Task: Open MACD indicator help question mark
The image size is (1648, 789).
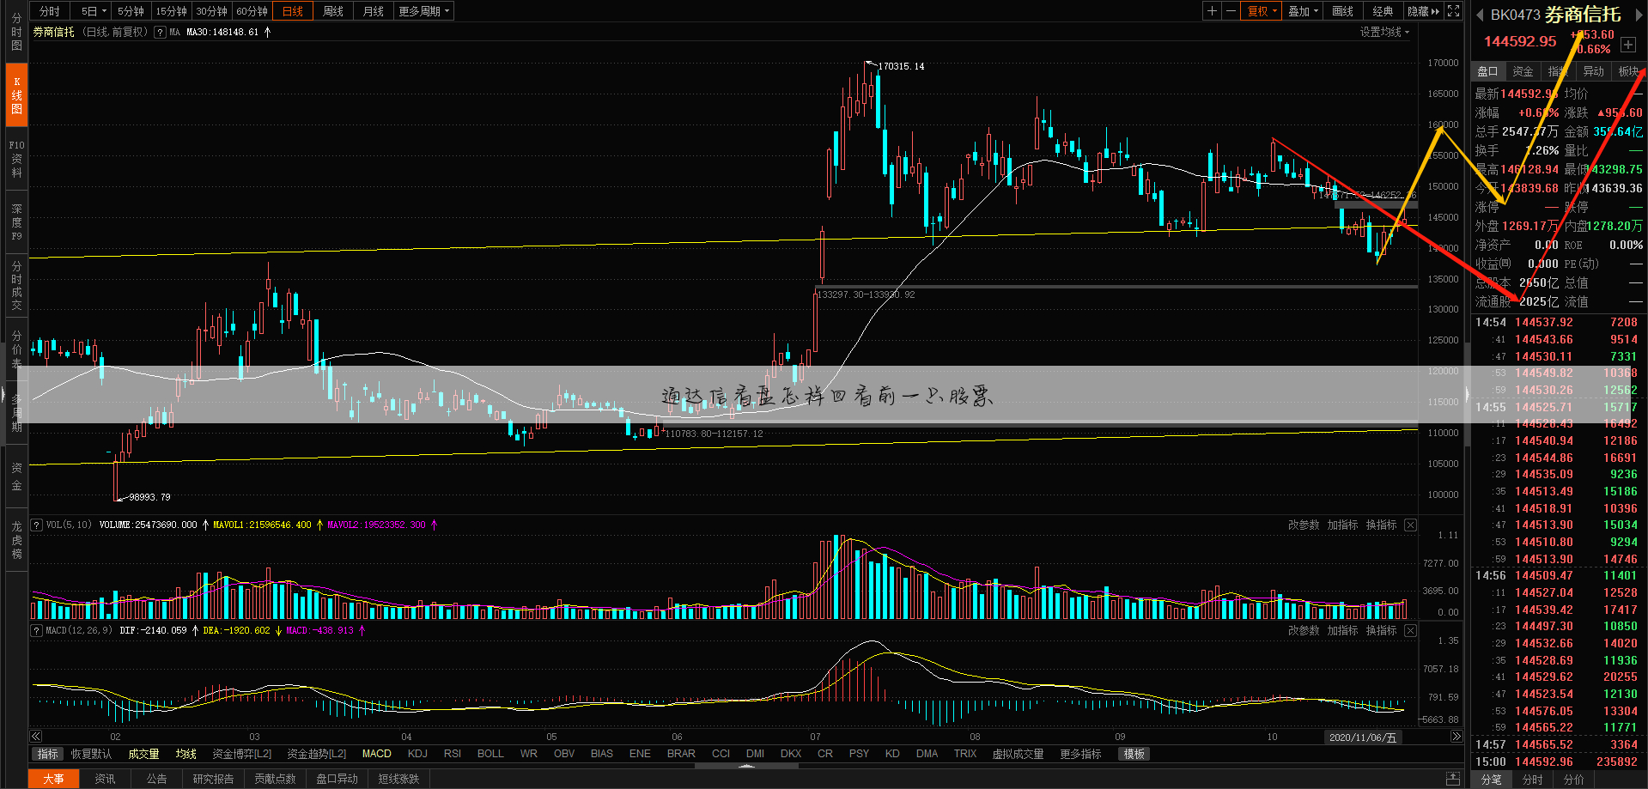Action: point(37,630)
